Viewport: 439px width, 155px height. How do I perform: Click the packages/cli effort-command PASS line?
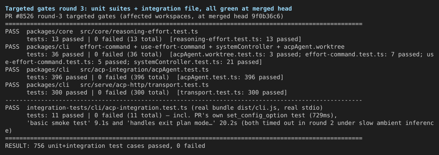pyautogui.click(x=175, y=47)
